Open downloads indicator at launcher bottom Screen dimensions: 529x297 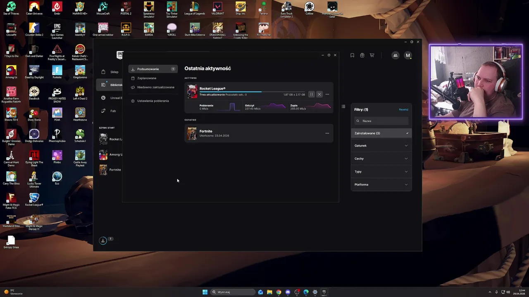(103, 240)
